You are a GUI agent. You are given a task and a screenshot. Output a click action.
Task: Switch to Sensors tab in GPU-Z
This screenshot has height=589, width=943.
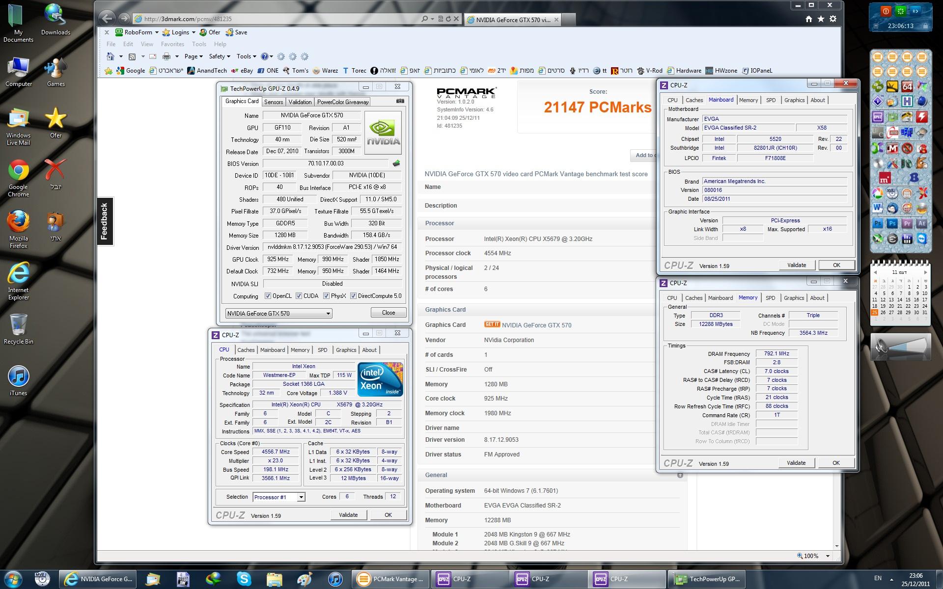(x=274, y=102)
